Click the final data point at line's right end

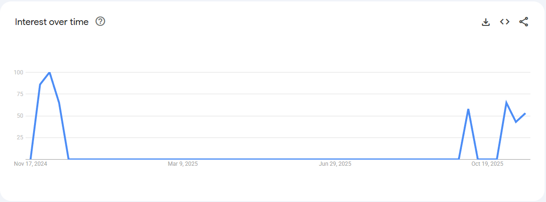[x=525, y=113]
